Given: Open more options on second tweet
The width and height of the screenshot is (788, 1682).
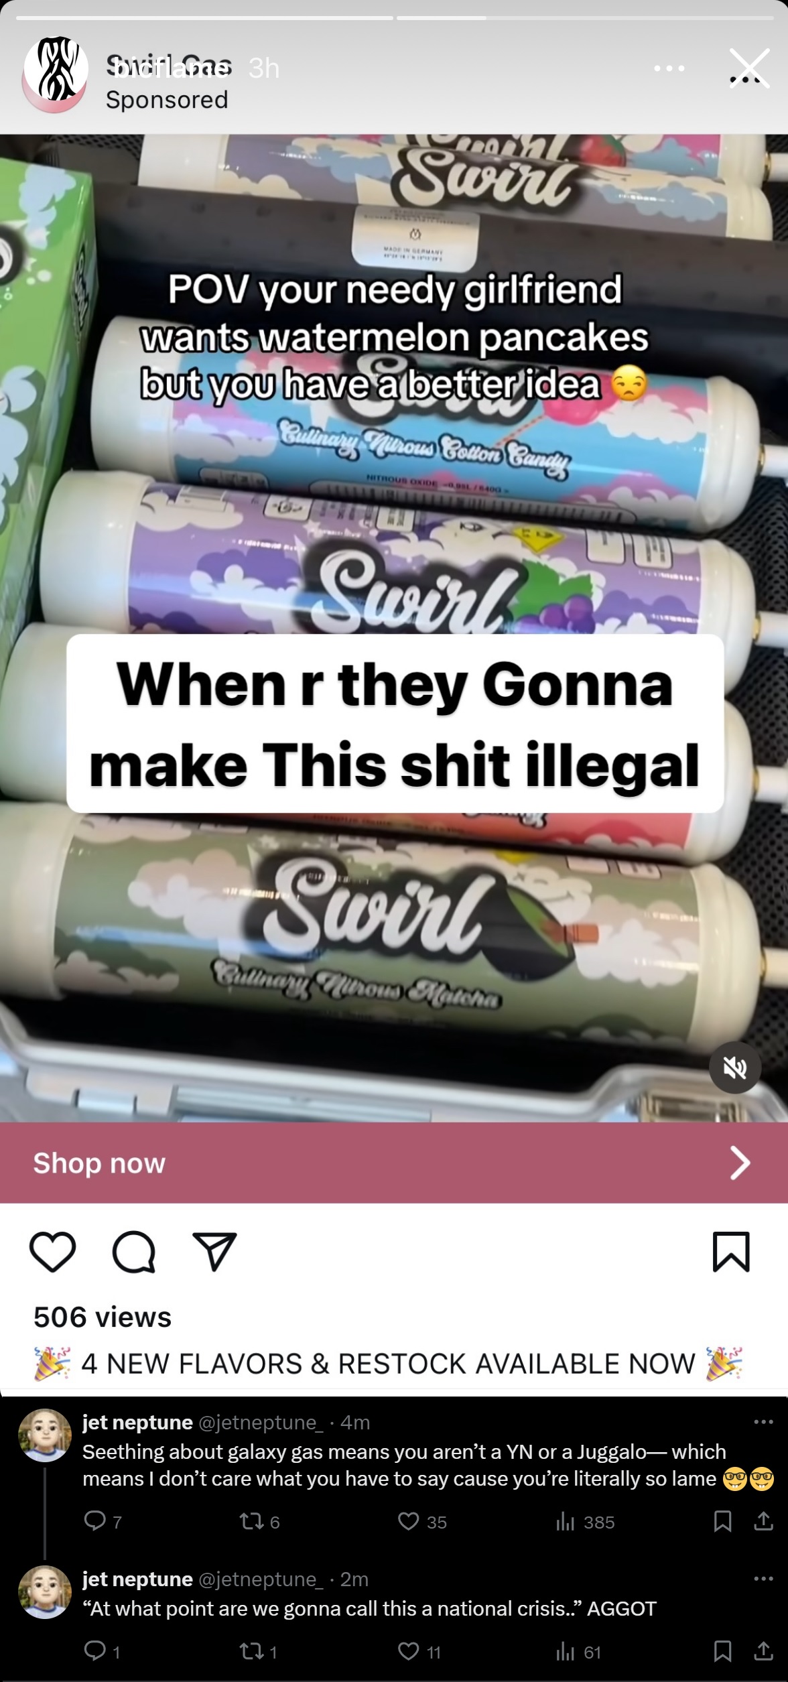Looking at the screenshot, I should click(x=763, y=1579).
